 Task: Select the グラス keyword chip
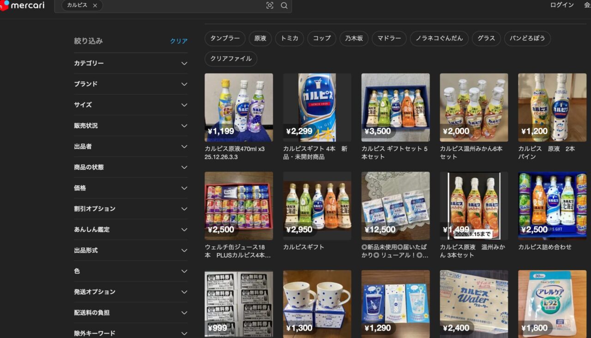pos(486,38)
